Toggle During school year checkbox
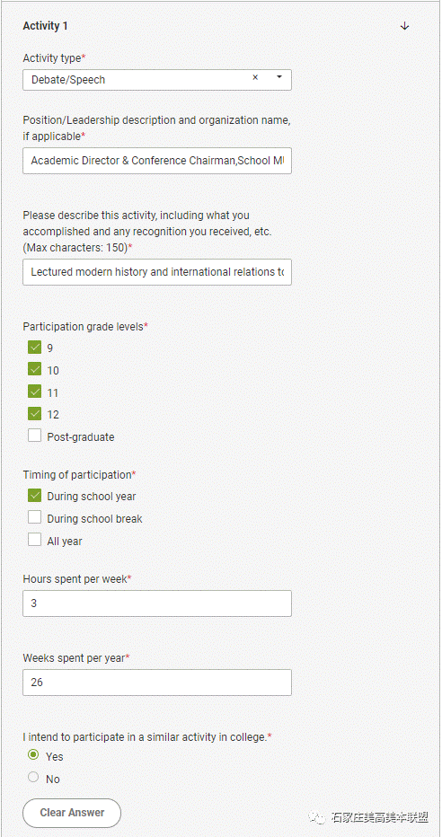Image resolution: width=442 pixels, height=837 pixels. [35, 496]
